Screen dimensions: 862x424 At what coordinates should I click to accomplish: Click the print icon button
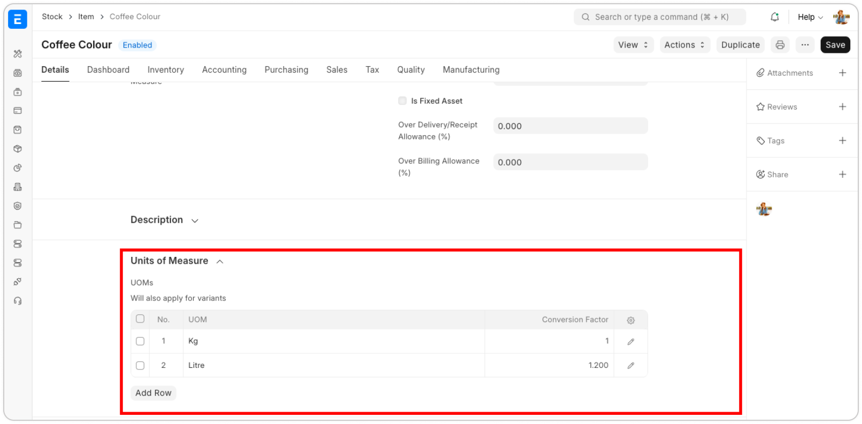[x=780, y=45]
